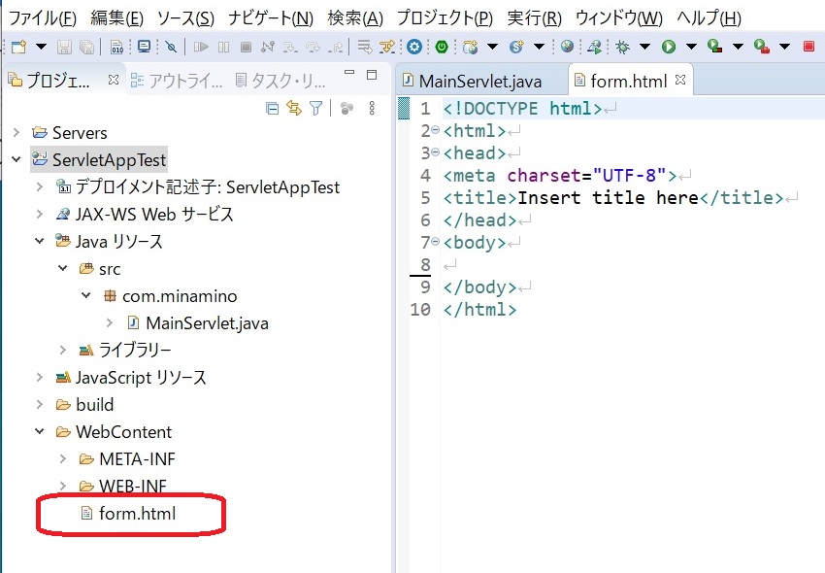Click the Step Return icon
The height and width of the screenshot is (573, 825).
336,47
